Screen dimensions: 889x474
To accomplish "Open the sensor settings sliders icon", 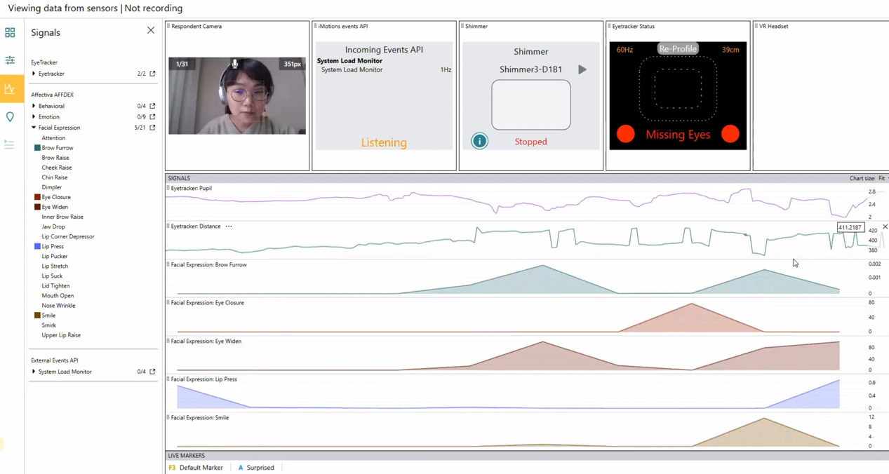I will (x=10, y=61).
